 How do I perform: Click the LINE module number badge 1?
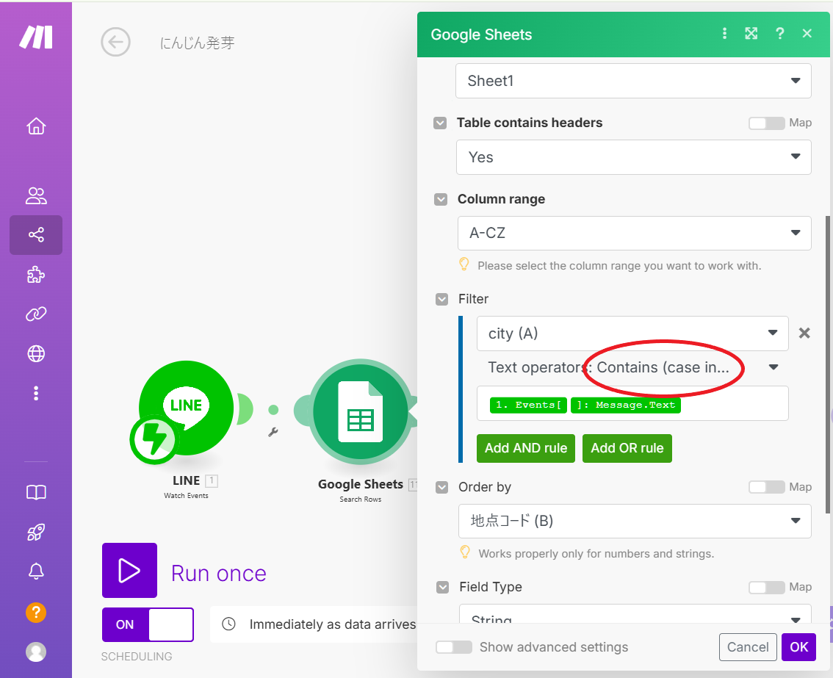212,481
